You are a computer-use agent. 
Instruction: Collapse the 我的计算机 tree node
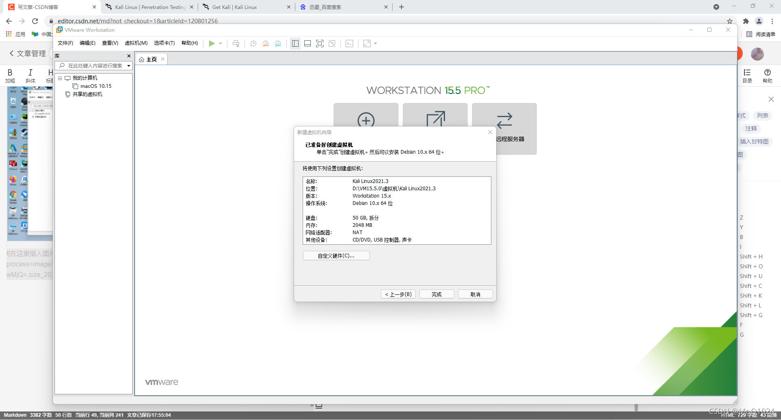click(x=60, y=78)
